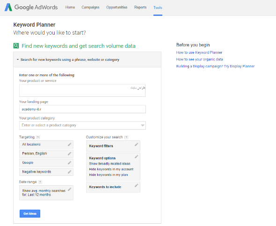Viewport: 276px width, 226px height.
Task: Edit All locations pencil icon
Action: point(70,144)
